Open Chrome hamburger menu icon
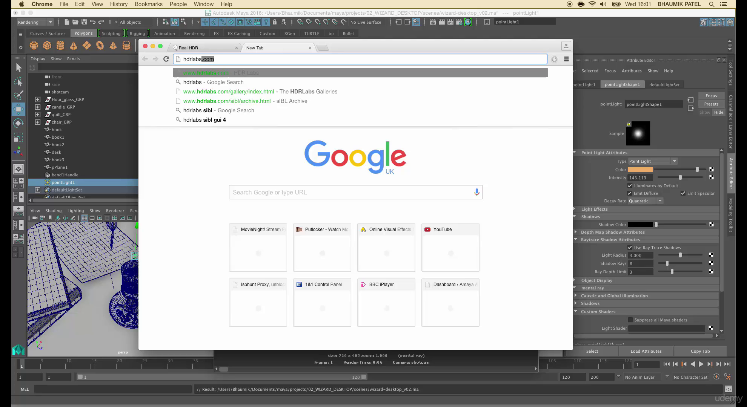The image size is (747, 407). tap(566, 59)
